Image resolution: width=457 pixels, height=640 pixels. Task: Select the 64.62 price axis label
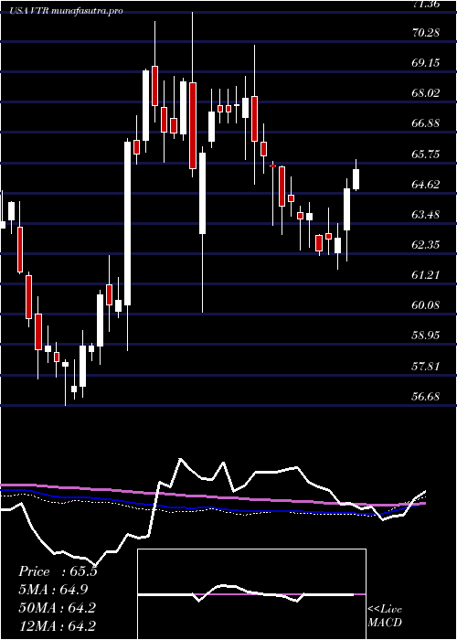426,184
